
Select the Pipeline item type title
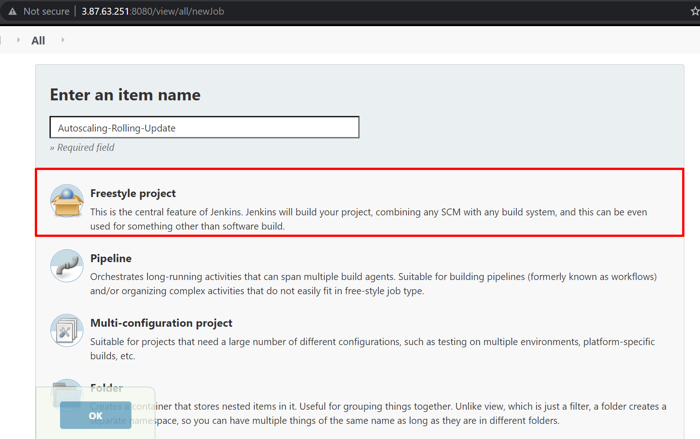pyautogui.click(x=111, y=258)
